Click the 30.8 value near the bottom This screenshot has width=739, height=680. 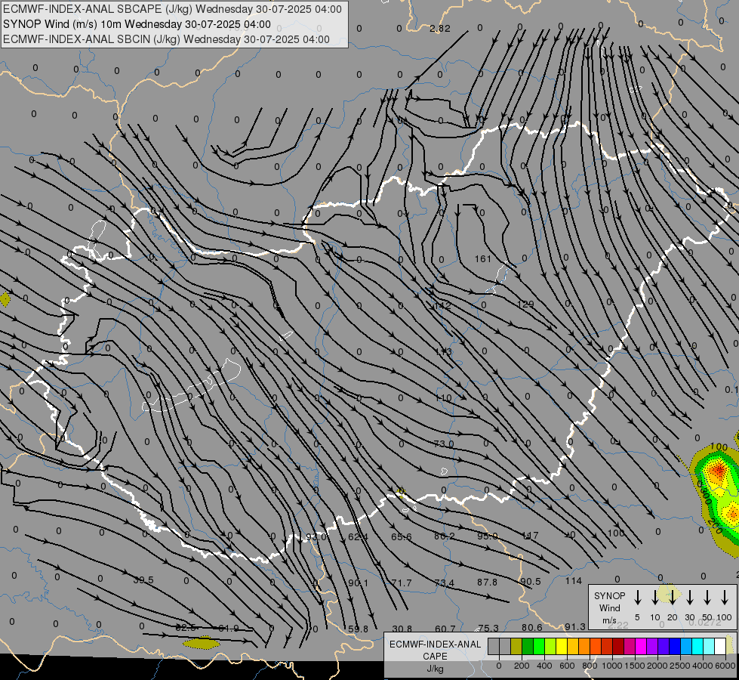coord(402,629)
